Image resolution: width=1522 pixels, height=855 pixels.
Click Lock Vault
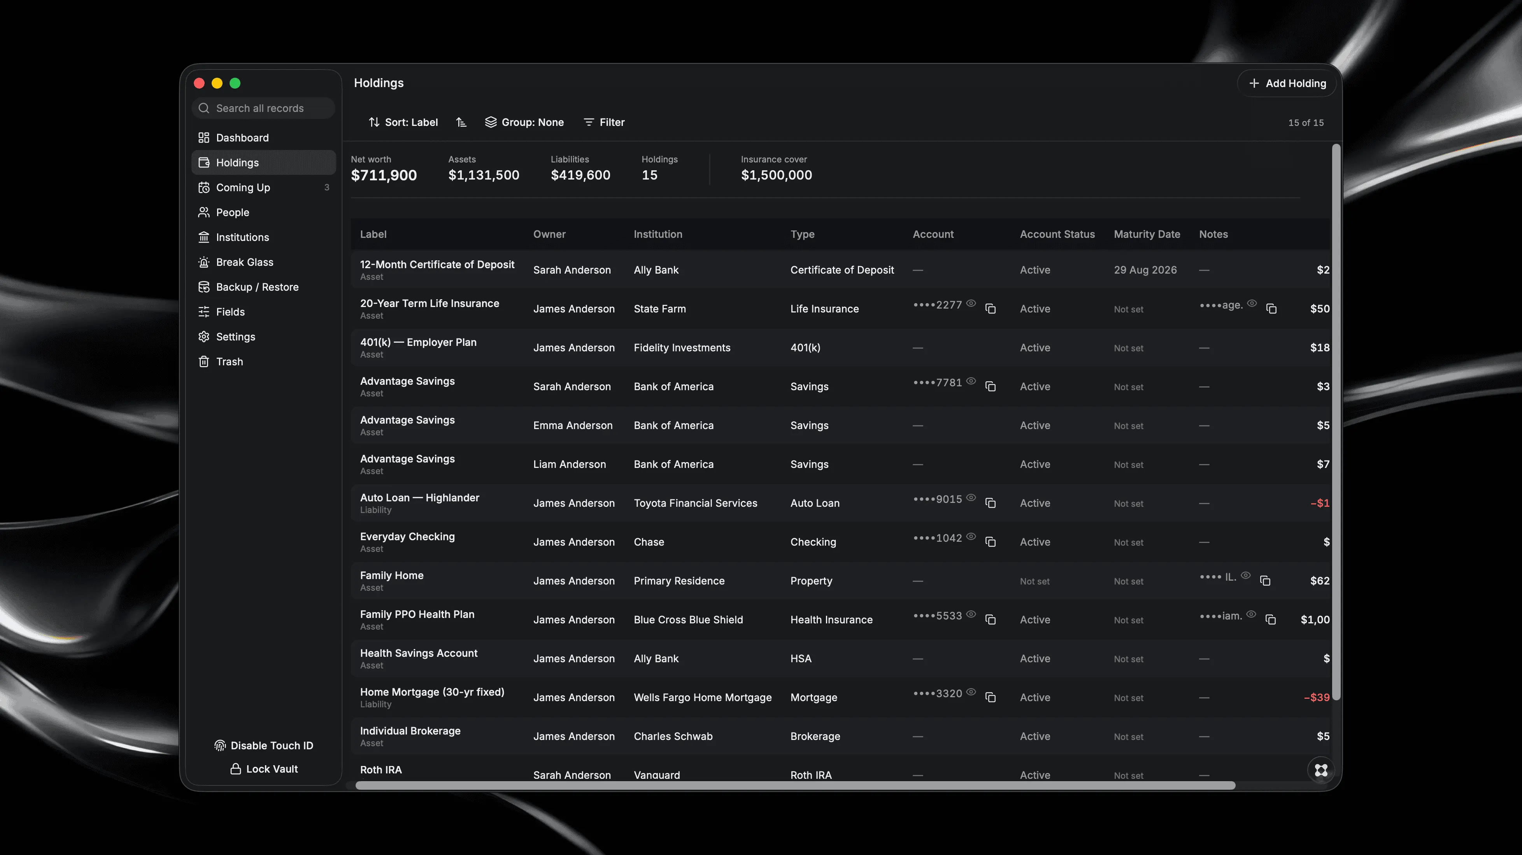coord(263,769)
